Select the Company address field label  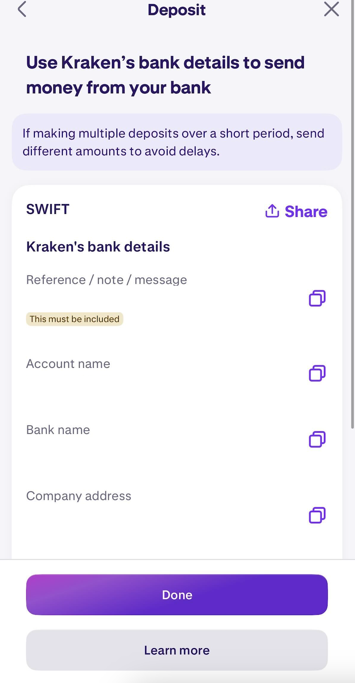[79, 496]
